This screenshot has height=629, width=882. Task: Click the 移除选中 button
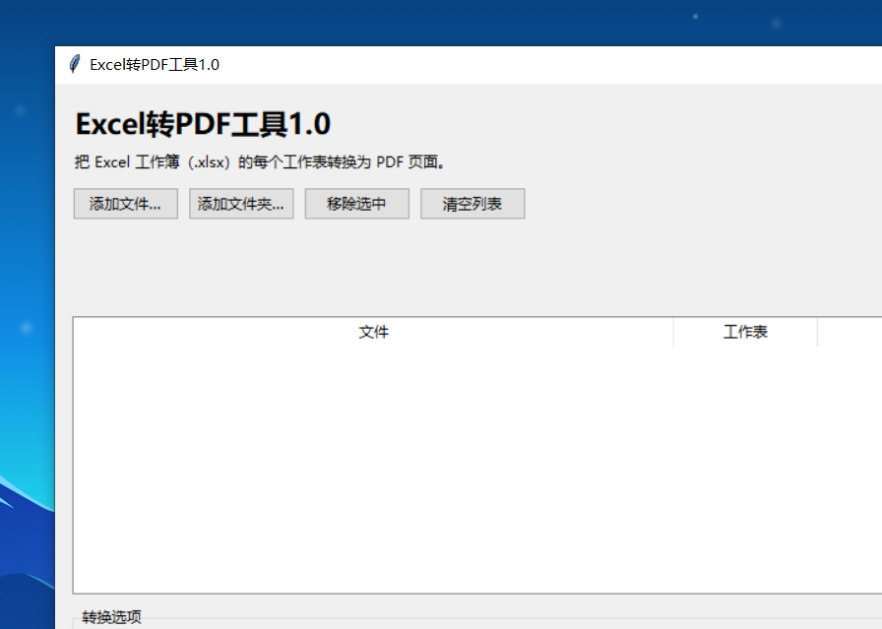[357, 204]
